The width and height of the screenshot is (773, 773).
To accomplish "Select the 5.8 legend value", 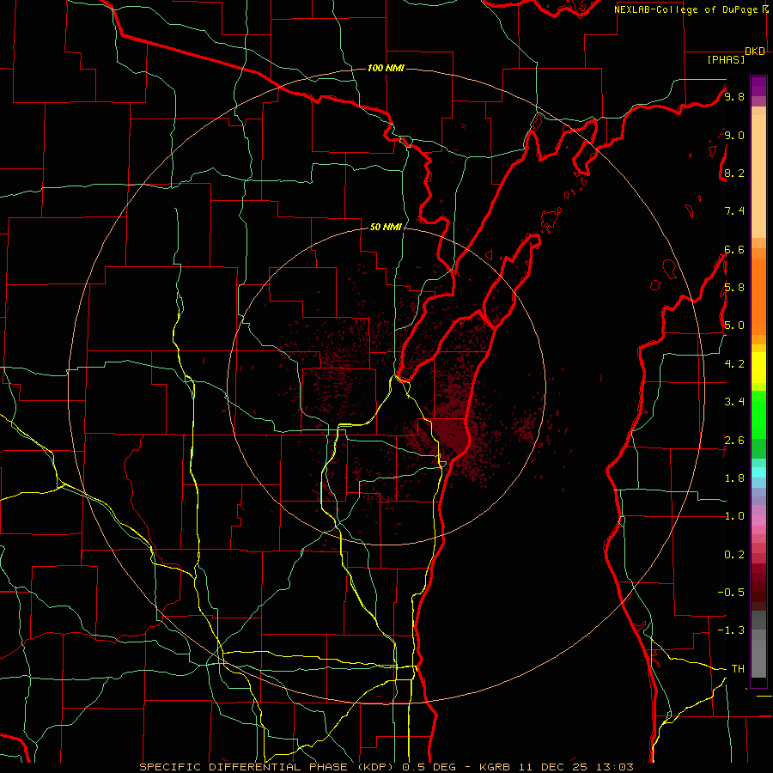I will [734, 288].
